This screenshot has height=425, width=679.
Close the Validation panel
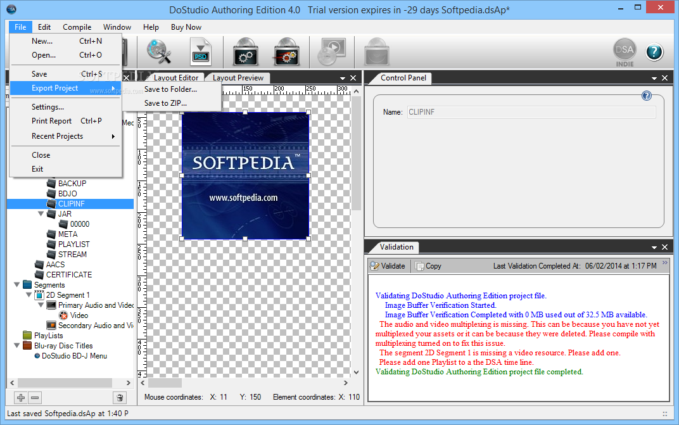[x=665, y=247]
